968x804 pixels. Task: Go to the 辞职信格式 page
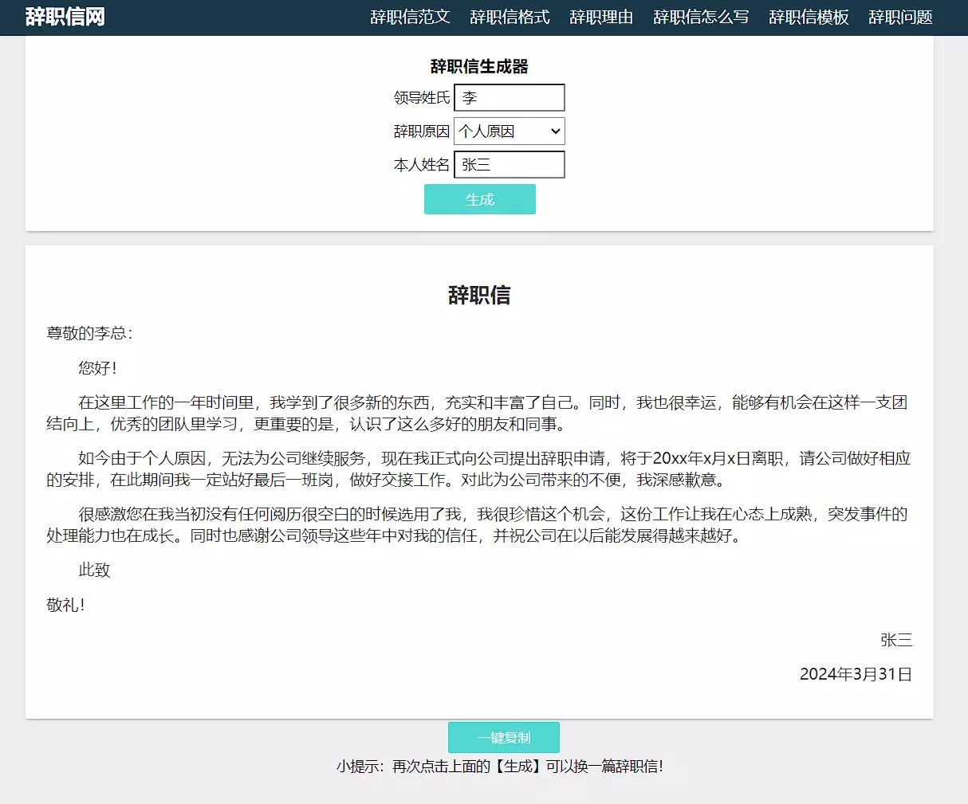pyautogui.click(x=510, y=18)
